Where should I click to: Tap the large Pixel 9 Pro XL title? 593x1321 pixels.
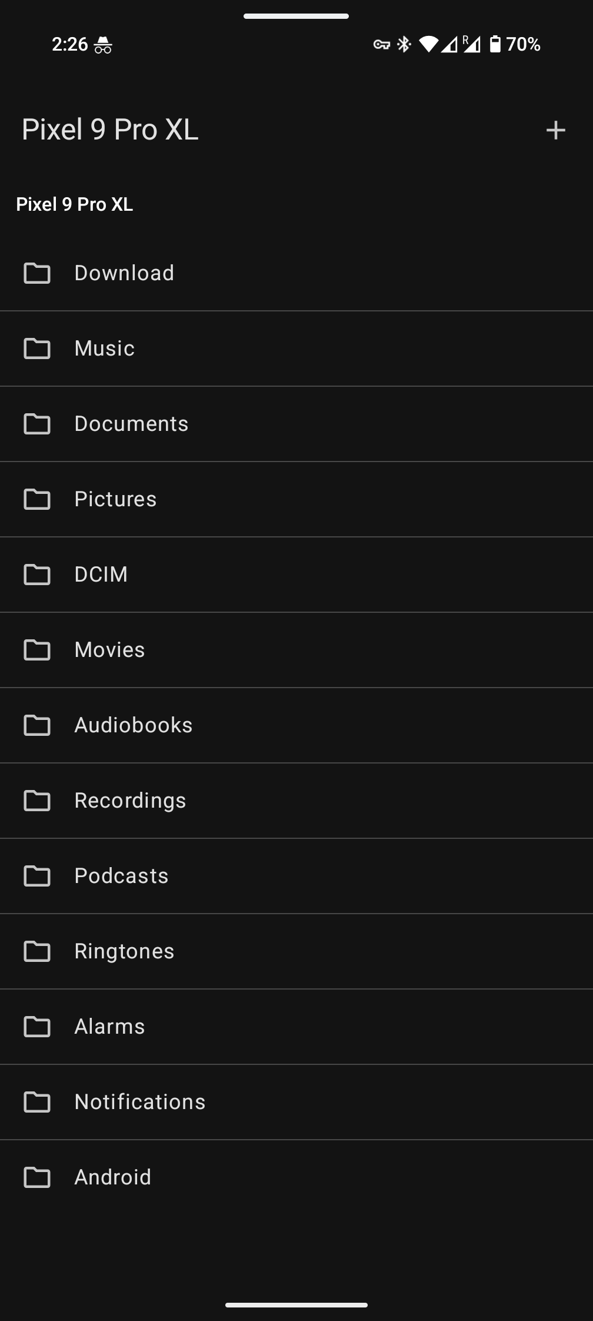point(110,130)
